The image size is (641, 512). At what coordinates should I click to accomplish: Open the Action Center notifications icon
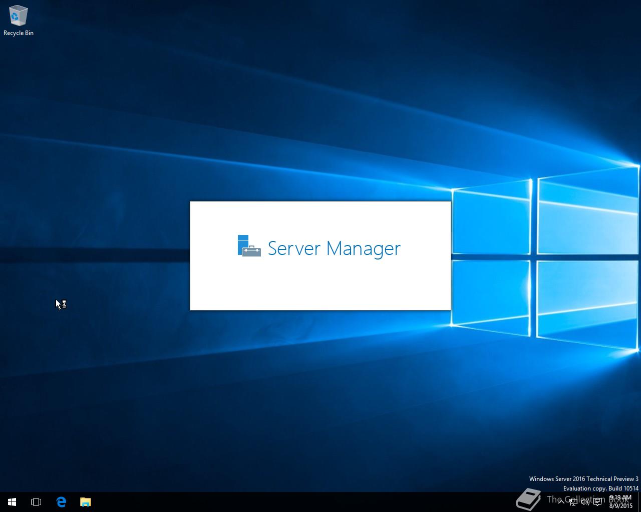(597, 502)
